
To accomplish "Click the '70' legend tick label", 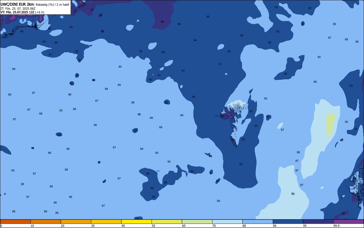I will tap(214, 226).
